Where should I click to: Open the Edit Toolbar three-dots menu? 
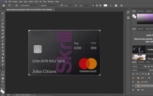[x=3, y=85]
